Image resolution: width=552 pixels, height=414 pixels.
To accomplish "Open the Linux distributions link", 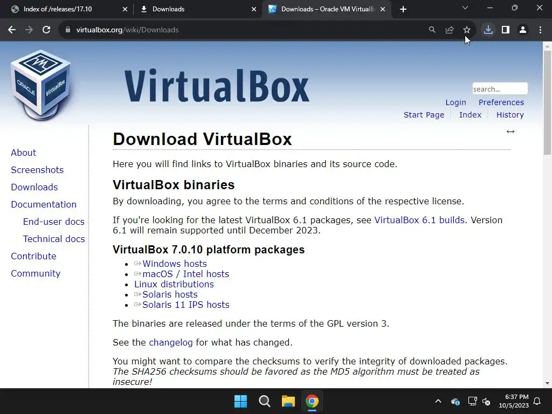I will click(174, 284).
